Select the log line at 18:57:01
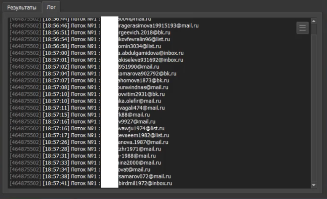327x199 pixels. point(96,60)
